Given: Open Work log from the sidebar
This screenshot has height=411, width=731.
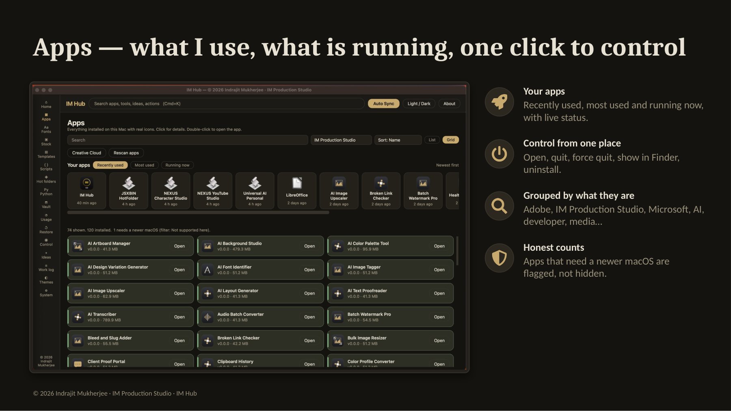Looking at the screenshot, I should click(x=46, y=268).
